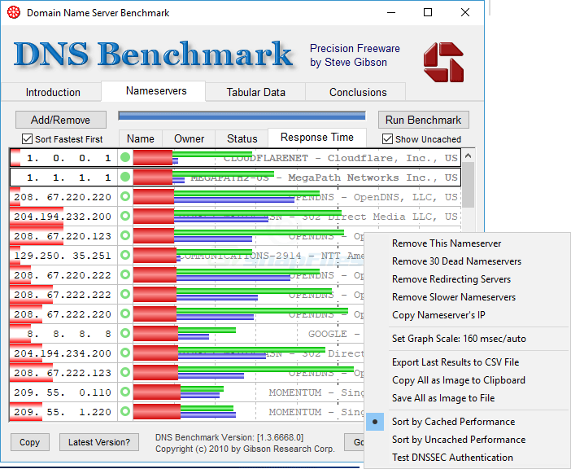The height and width of the screenshot is (469, 571).
Task: Select the 204.194.232.200 address
Action: [63, 217]
